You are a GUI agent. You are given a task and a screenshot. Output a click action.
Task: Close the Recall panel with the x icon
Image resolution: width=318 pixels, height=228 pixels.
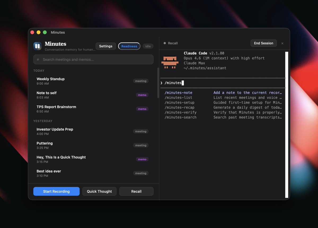(x=282, y=43)
